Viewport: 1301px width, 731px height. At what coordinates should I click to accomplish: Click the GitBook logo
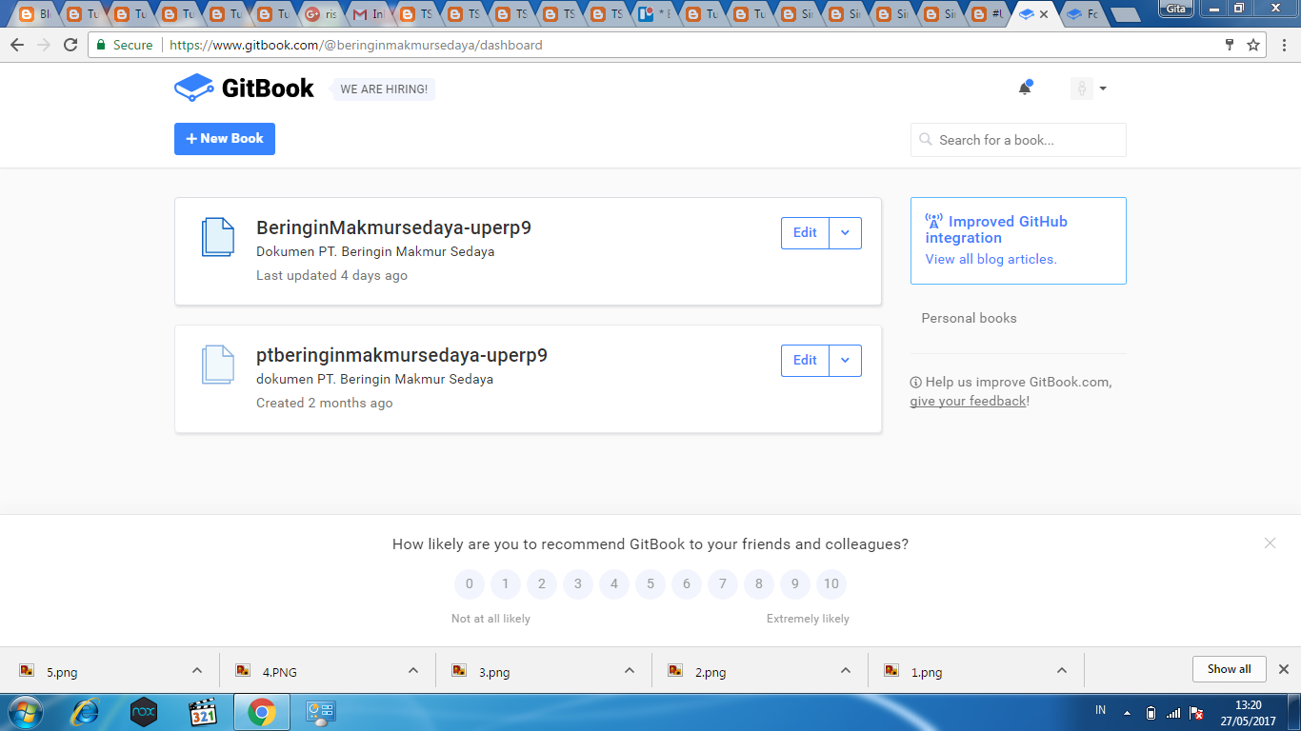coord(244,88)
